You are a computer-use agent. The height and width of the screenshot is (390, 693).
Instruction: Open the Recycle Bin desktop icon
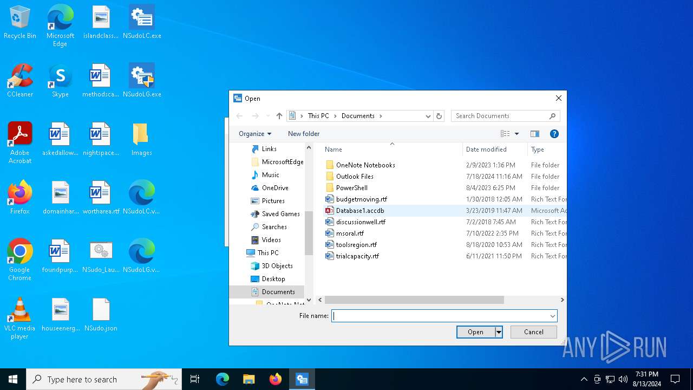tap(20, 22)
